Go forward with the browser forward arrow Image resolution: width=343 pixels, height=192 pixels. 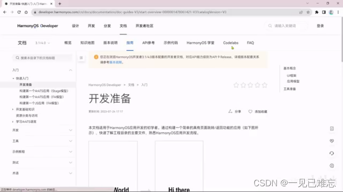[12, 12]
